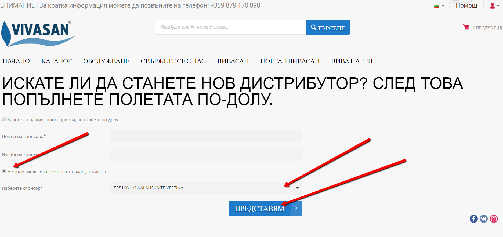This screenshot has height=237, width=503.
Task: Click the 'Номер на спонсора' input field
Action: click(x=206, y=136)
